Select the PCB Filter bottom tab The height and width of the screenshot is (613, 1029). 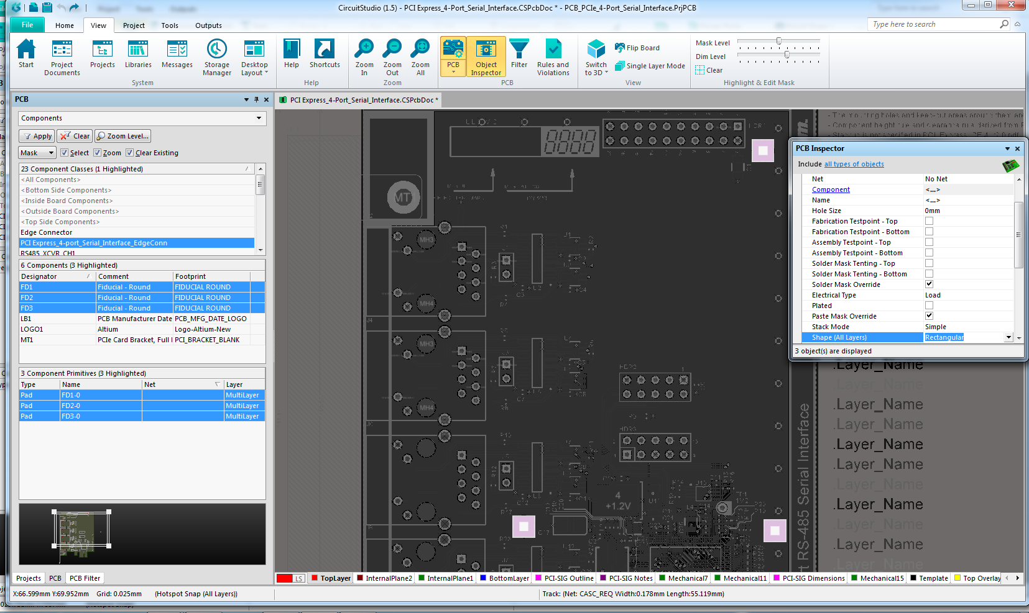[85, 578]
